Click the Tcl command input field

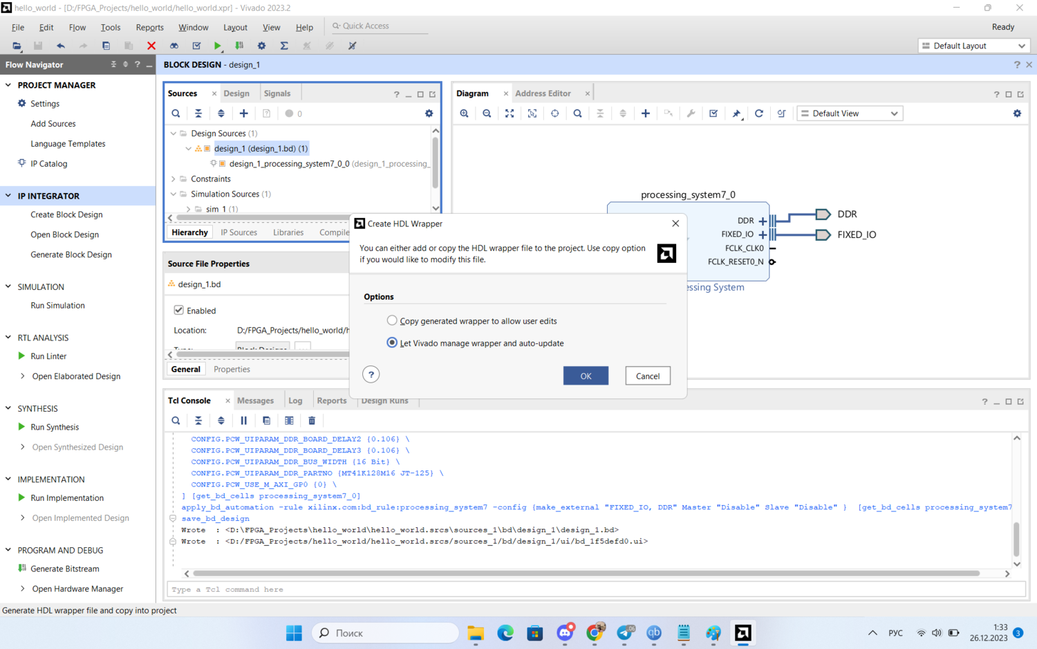click(595, 589)
